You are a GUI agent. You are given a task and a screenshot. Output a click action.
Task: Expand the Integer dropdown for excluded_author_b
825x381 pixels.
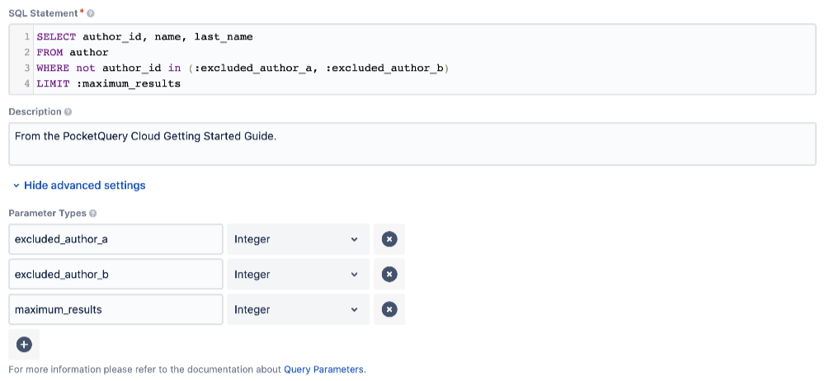click(x=298, y=275)
